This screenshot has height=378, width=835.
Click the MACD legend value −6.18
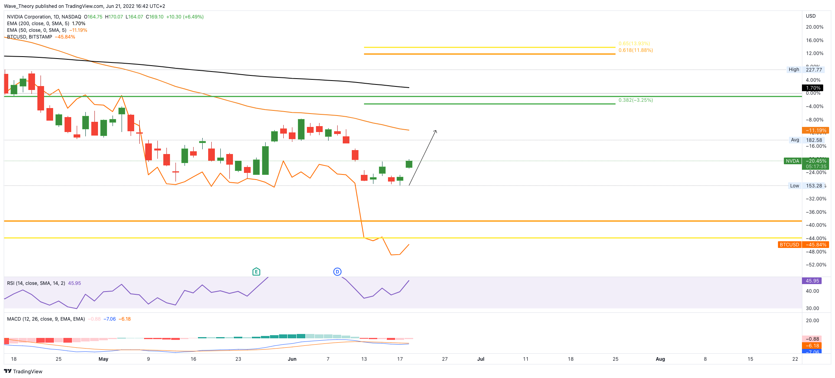pyautogui.click(x=125, y=319)
